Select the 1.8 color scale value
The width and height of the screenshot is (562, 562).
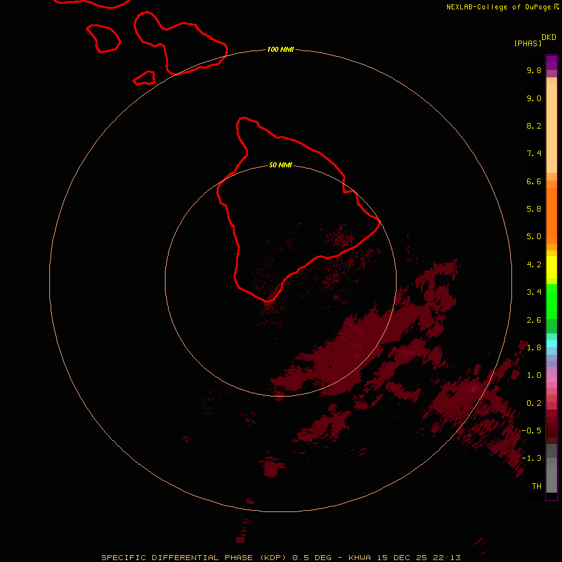tap(534, 348)
